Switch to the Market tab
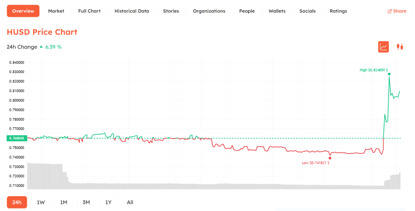This screenshot has width=415, height=211. (x=56, y=11)
